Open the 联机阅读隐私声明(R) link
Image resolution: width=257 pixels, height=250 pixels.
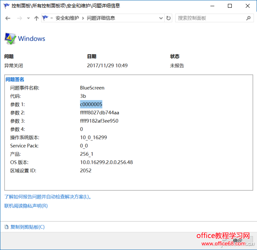[26, 206]
